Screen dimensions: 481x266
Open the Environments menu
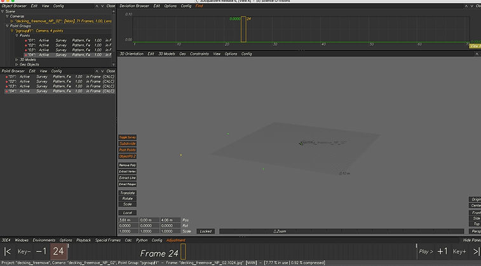[x=44, y=240]
